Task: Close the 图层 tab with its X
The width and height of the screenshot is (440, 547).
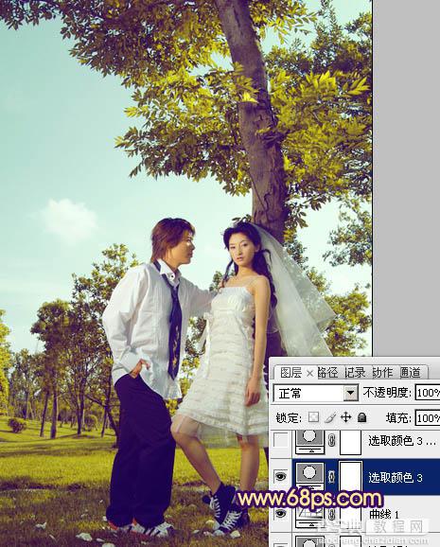Action: 309,373
